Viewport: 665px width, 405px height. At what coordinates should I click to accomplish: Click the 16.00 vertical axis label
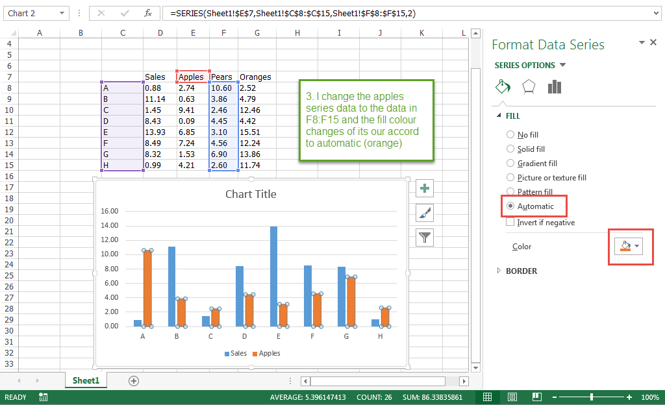point(109,211)
